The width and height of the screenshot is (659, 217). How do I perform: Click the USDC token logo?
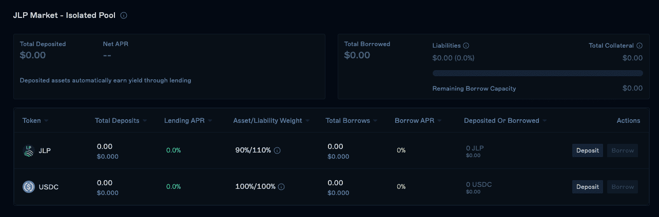tap(29, 187)
